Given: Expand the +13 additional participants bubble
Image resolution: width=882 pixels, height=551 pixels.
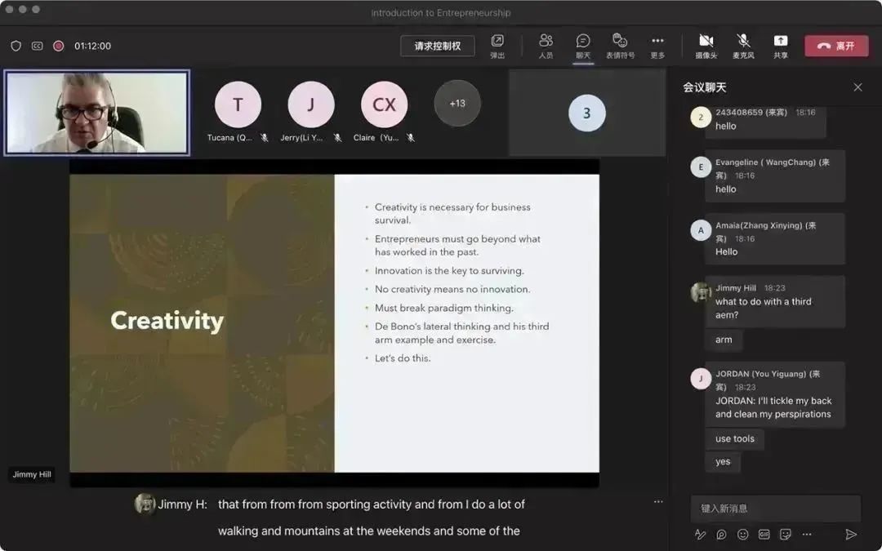Looking at the screenshot, I should pyautogui.click(x=457, y=104).
